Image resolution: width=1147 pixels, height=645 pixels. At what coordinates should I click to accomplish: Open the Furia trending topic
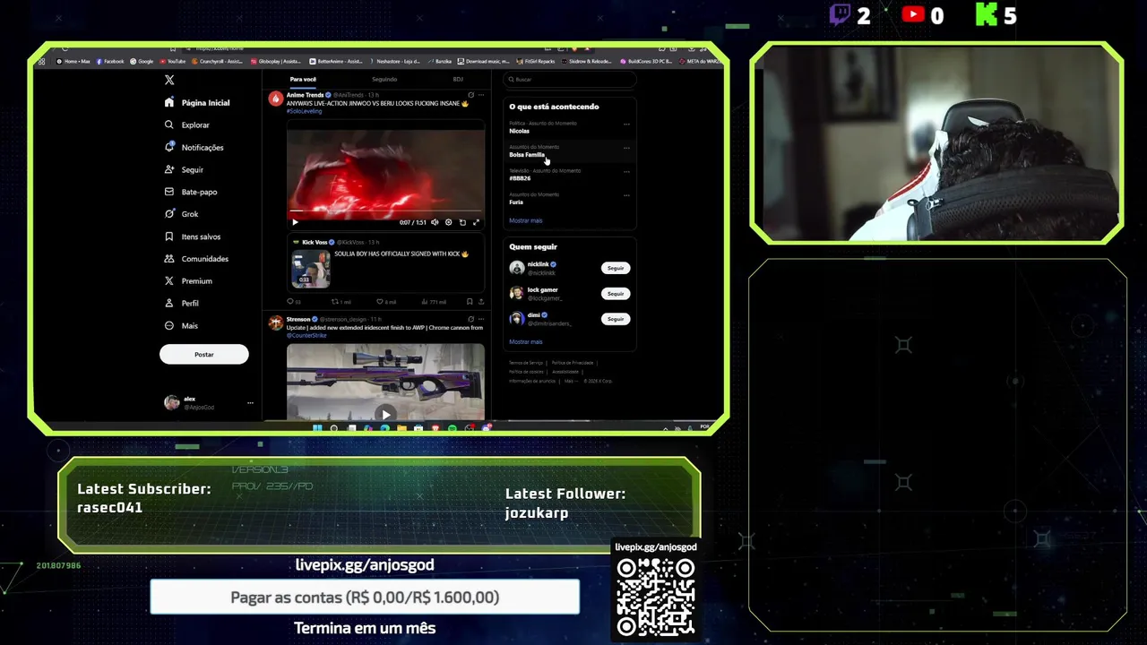click(516, 202)
